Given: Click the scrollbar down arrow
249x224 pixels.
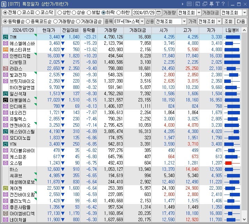Looking at the screenshot, I should tap(244, 219).
